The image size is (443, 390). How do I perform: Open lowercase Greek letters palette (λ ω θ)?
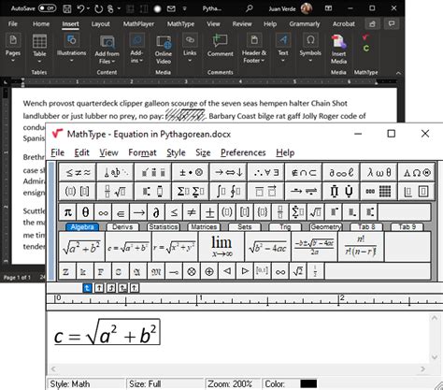tap(379, 172)
